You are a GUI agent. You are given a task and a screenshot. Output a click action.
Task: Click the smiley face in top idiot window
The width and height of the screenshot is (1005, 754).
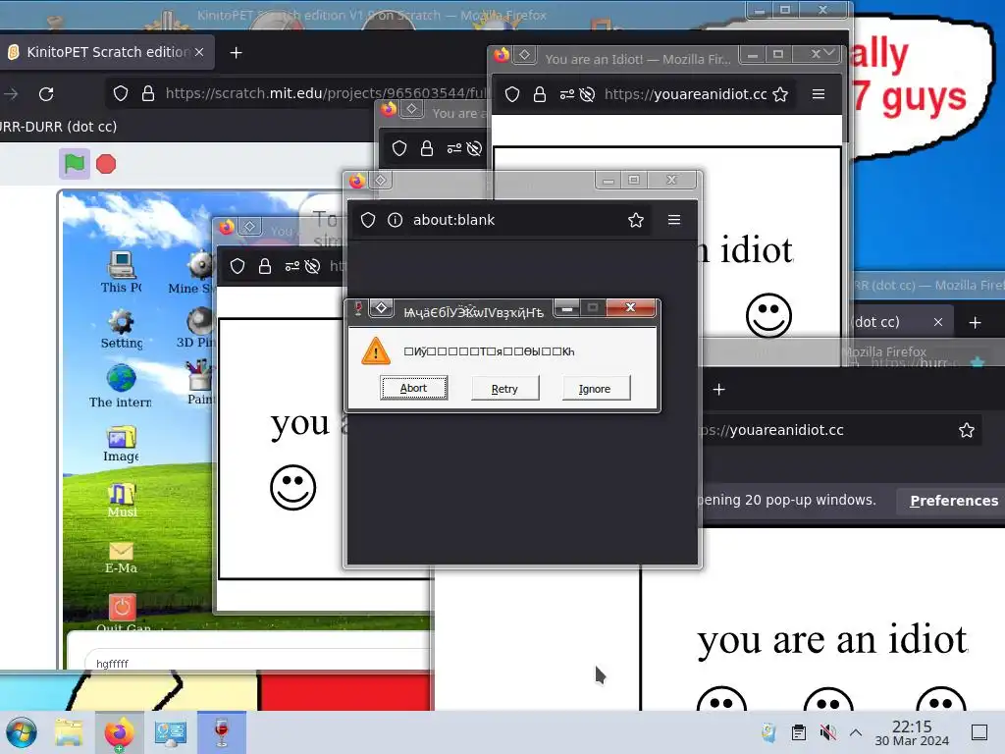click(x=768, y=315)
